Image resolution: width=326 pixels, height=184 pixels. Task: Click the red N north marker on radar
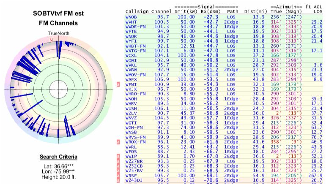click(x=51, y=40)
